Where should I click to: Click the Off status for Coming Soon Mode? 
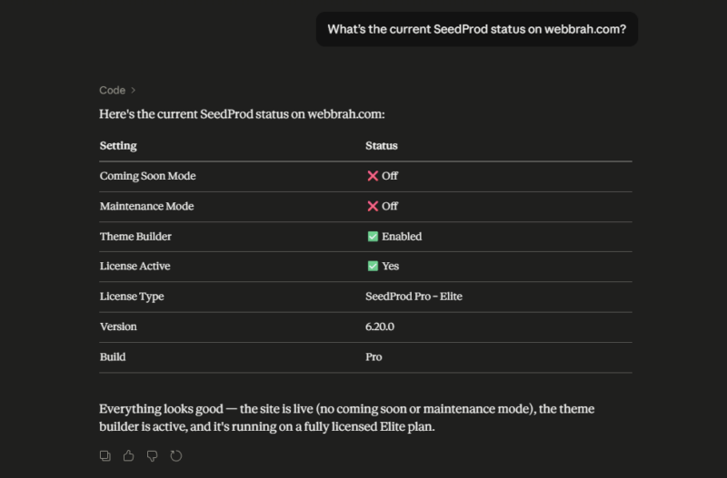[383, 176]
